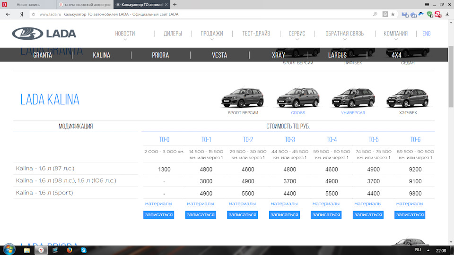Select LARGUS in the model bar
Viewport: 454px width, 255px height.
coord(337,55)
